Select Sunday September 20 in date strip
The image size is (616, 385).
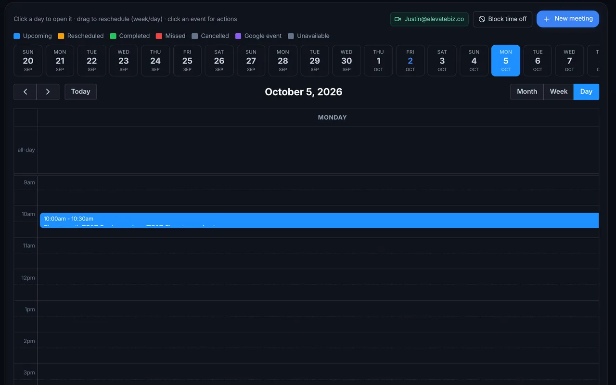tap(28, 61)
